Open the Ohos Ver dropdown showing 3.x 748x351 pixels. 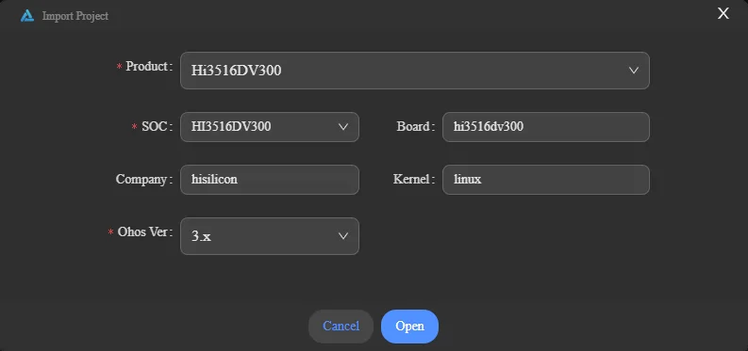click(270, 236)
